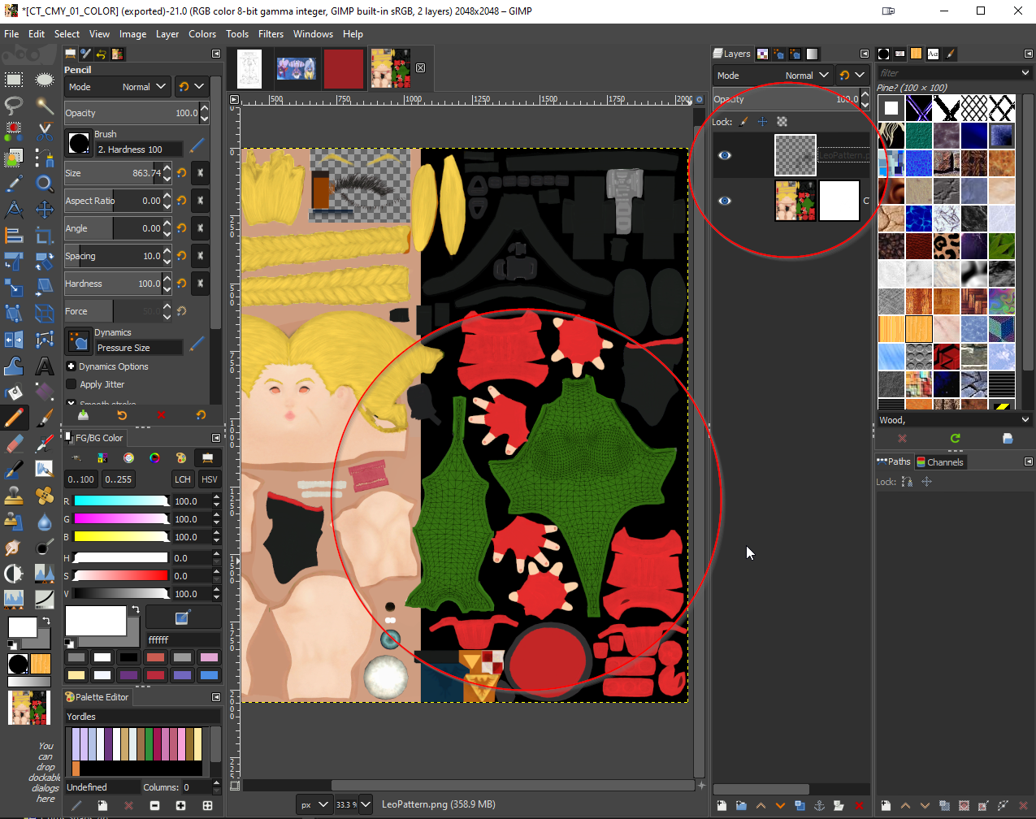The image size is (1036, 819).
Task: Switch to the Channels tab
Action: tap(940, 461)
